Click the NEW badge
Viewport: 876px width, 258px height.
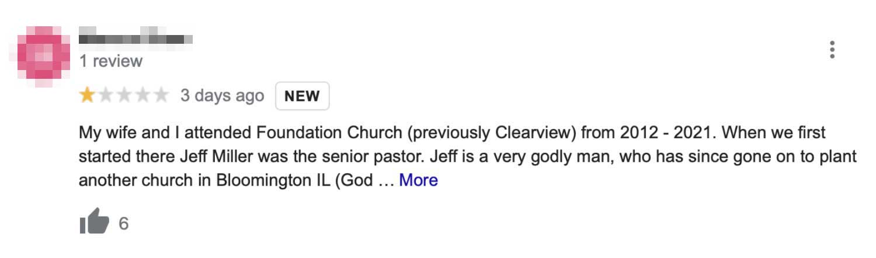pos(302,96)
